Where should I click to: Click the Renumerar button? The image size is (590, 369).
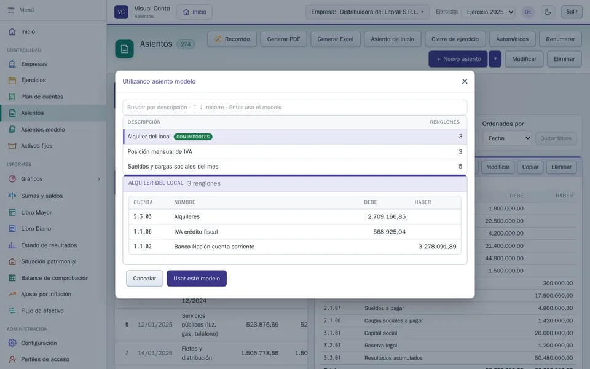click(560, 39)
